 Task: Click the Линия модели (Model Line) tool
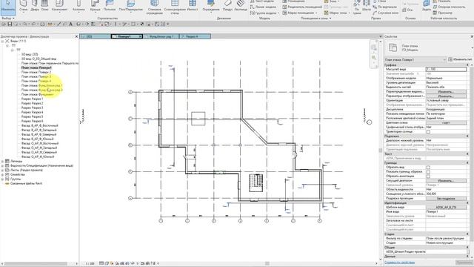point(263,7)
